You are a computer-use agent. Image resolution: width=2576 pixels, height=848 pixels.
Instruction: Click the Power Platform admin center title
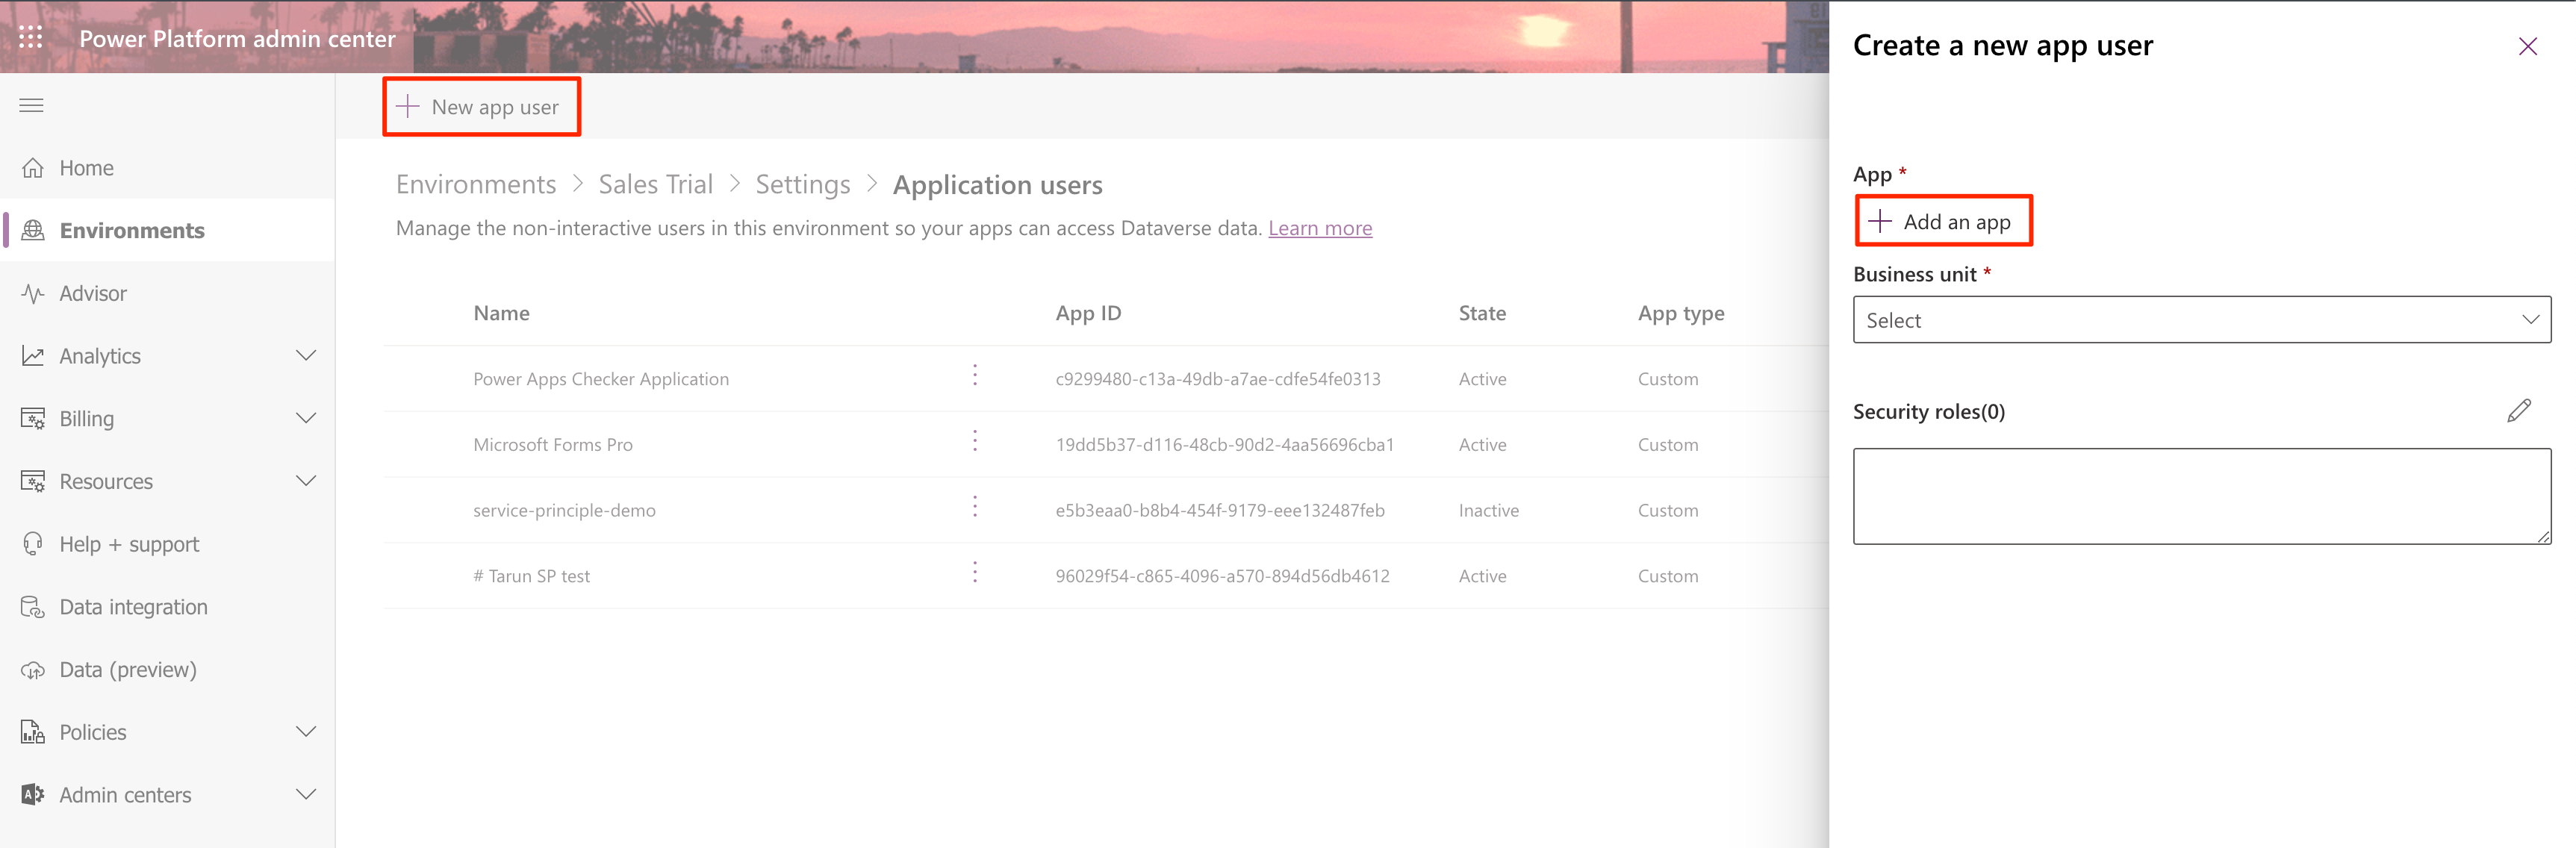[x=237, y=39]
